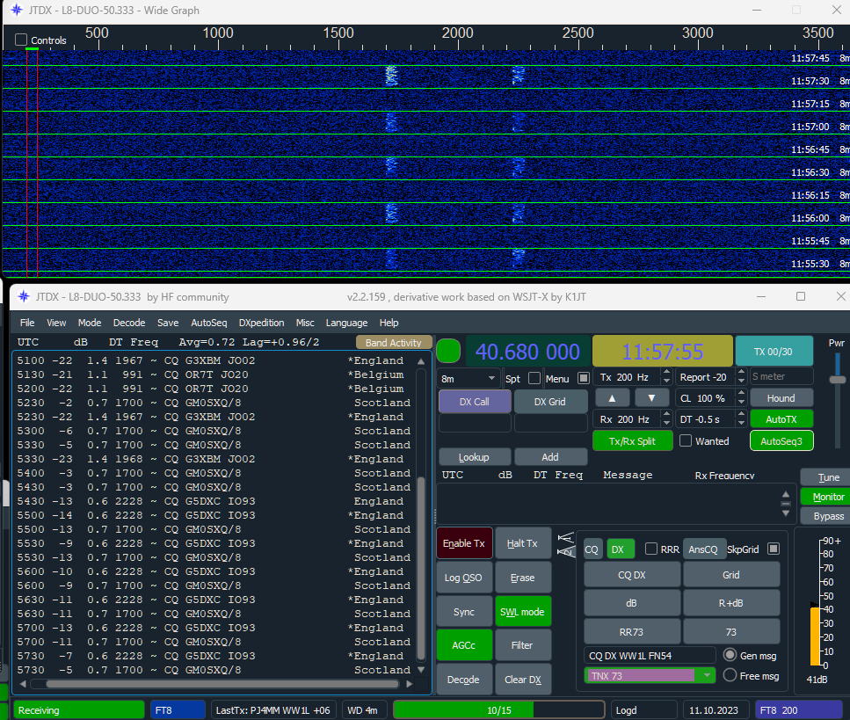Click the FT8 mode status bar label

coord(178,709)
